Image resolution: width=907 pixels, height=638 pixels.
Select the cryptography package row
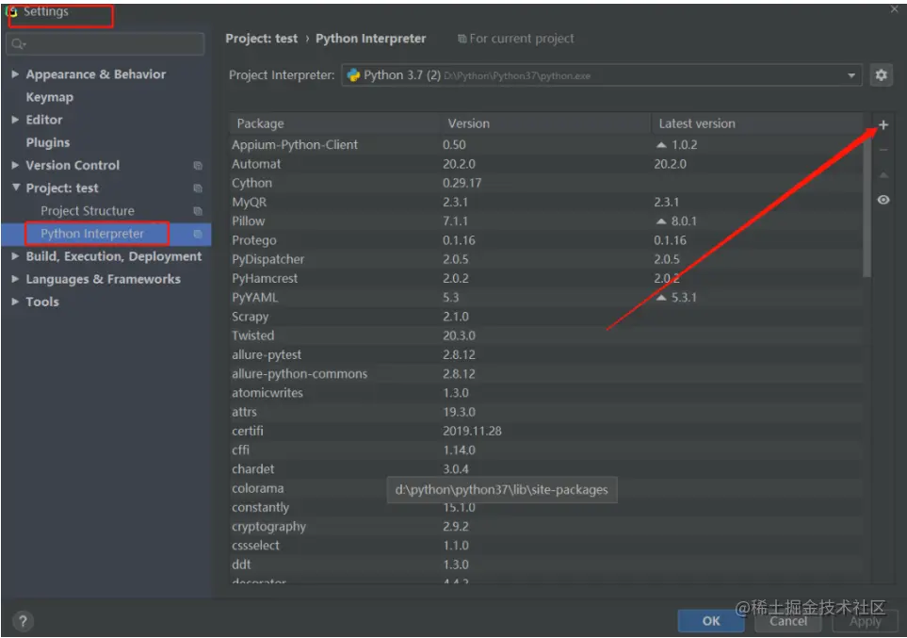545,526
